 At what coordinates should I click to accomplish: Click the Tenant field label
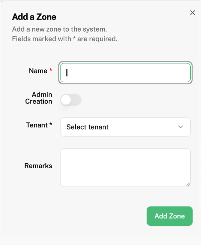(x=37, y=125)
